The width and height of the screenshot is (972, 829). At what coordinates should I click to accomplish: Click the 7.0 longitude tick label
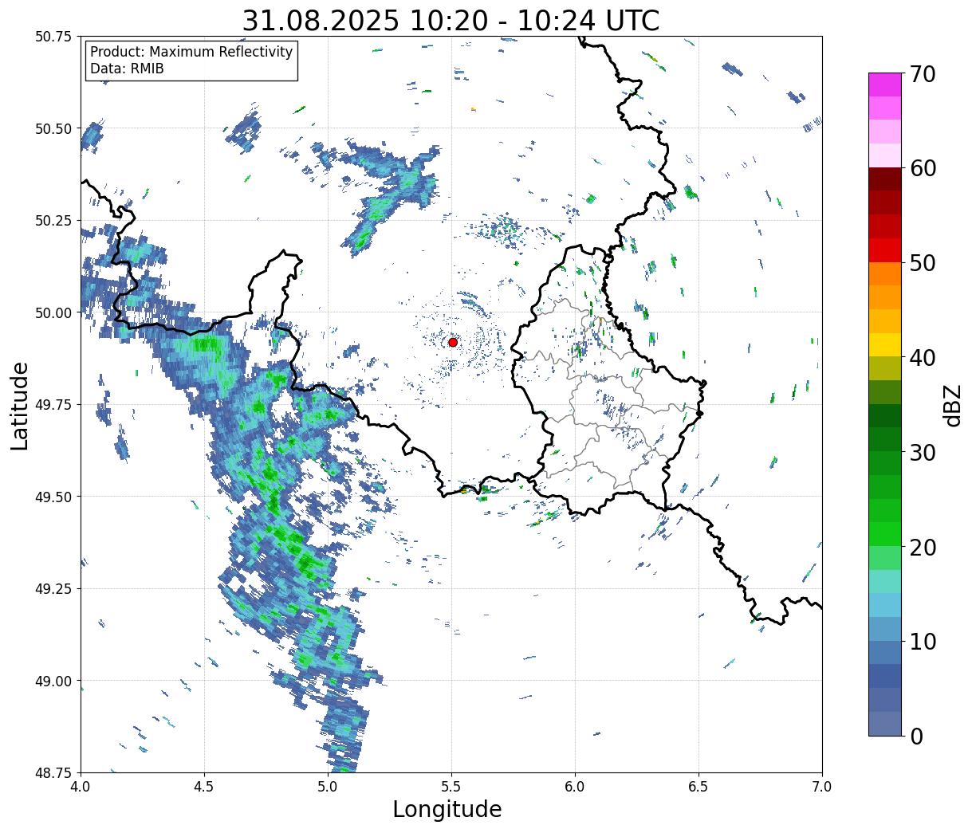click(822, 787)
